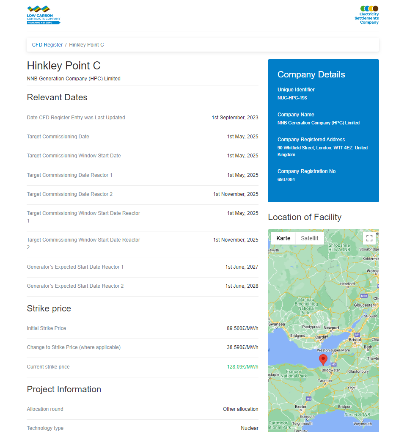Image resolution: width=396 pixels, height=432 pixels.
Task: Click the Unique Identifier NUC-HPC-198
Action: pyautogui.click(x=292, y=98)
